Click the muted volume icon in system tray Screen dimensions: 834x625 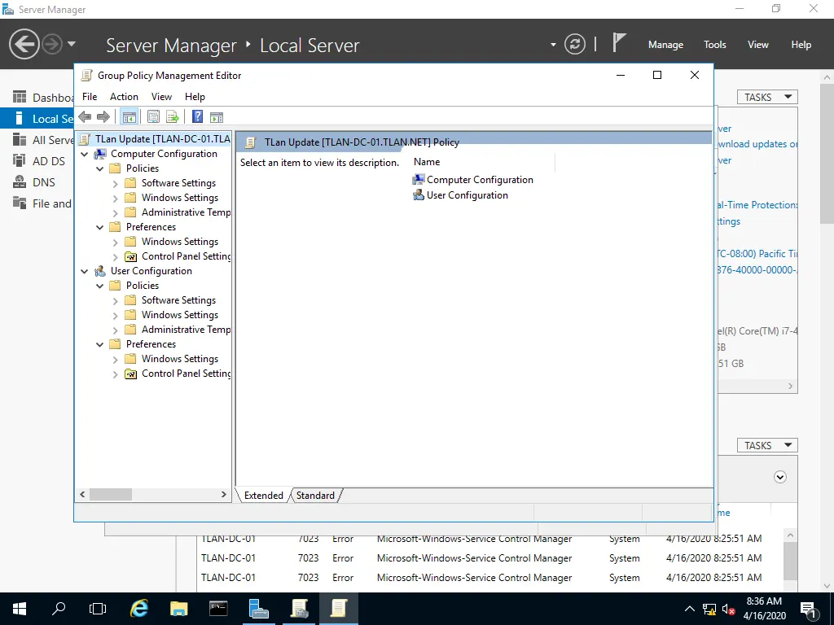(x=729, y=610)
